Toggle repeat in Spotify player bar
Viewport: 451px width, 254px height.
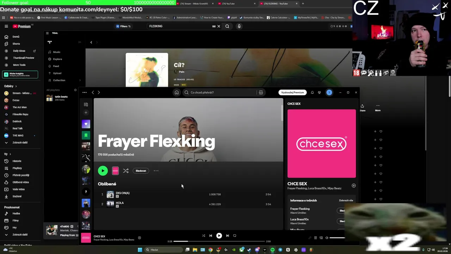tap(235, 236)
